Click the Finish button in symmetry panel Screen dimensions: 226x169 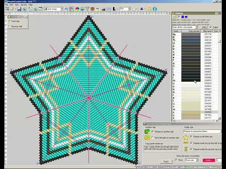tap(166, 161)
